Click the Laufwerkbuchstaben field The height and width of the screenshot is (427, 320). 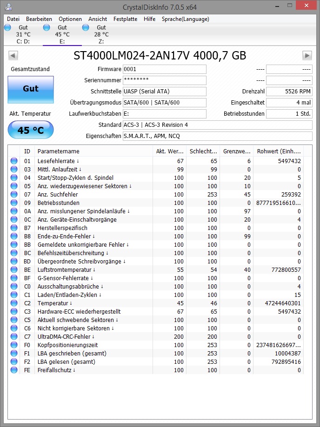[x=165, y=114]
